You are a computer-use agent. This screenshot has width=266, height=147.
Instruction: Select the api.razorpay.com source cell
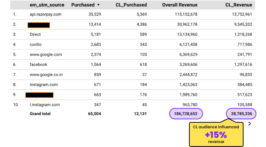[45, 14]
